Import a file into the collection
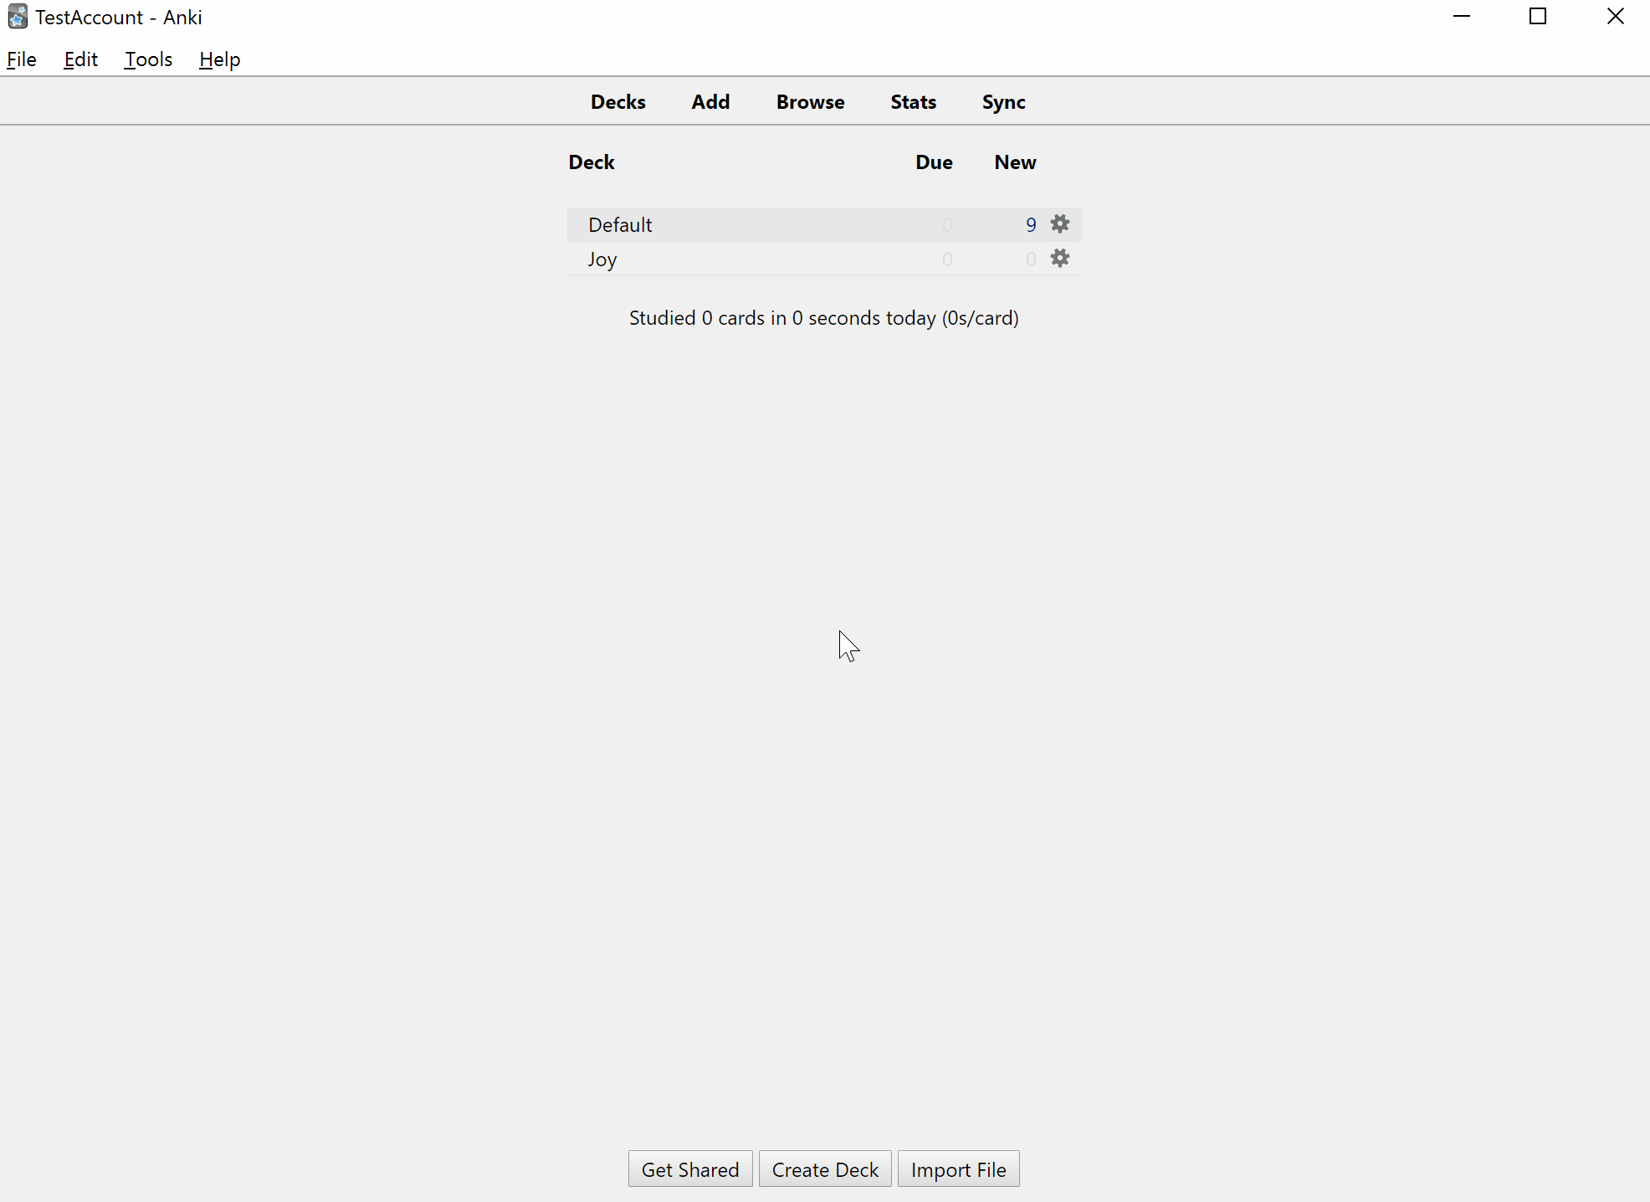1650x1202 pixels. [958, 1169]
